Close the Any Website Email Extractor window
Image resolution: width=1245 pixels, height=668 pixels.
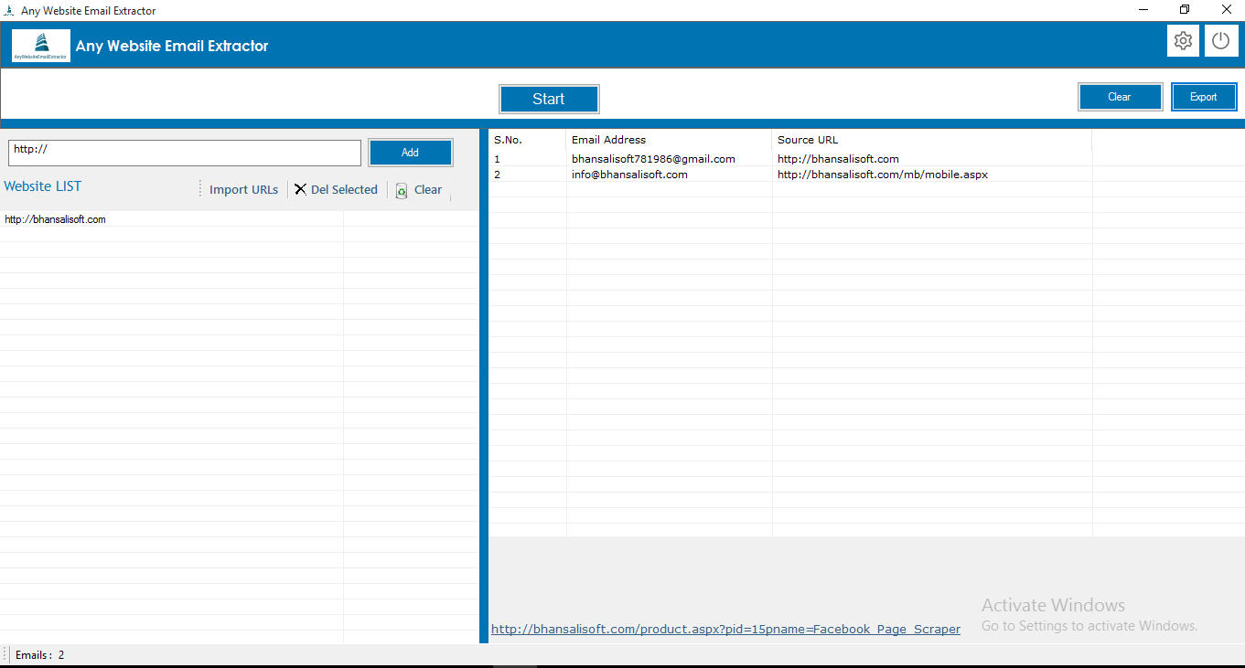tap(1226, 10)
